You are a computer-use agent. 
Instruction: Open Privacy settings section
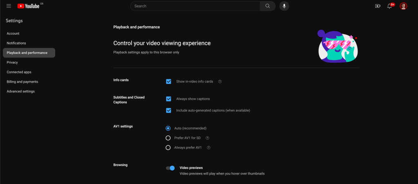(29, 62)
